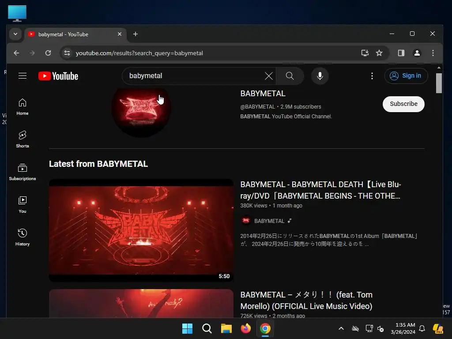Image resolution: width=452 pixels, height=339 pixels.
Task: Play the Tom Morello video thumbnail
Action: click(x=141, y=303)
